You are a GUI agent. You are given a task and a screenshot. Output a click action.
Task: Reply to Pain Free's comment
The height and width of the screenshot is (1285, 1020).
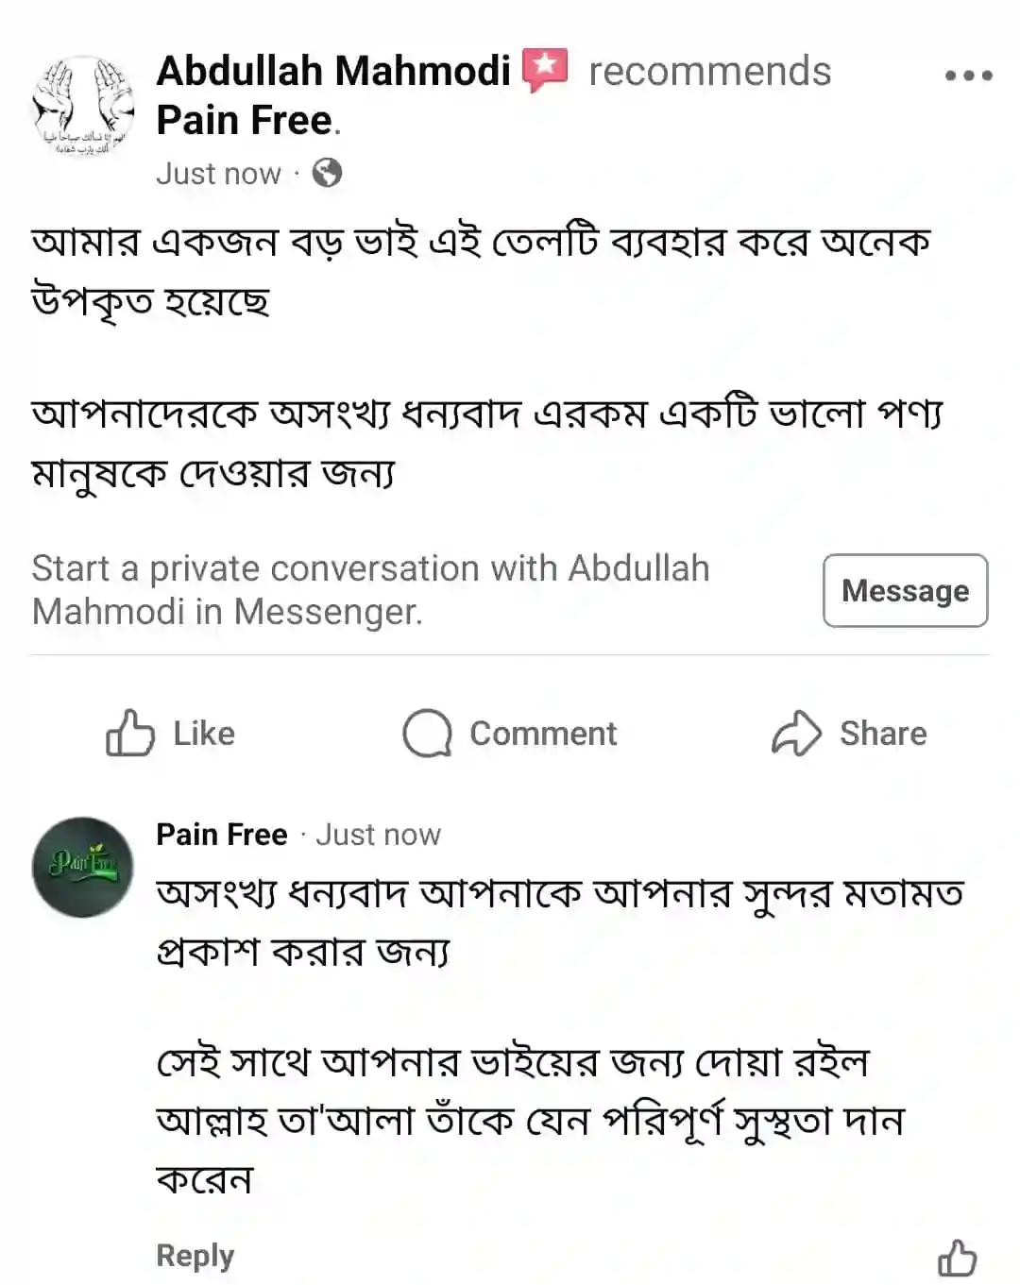pos(195,1256)
